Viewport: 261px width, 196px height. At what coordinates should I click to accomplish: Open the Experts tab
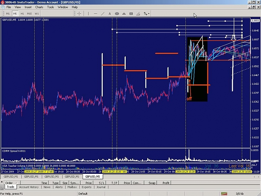[86, 187]
